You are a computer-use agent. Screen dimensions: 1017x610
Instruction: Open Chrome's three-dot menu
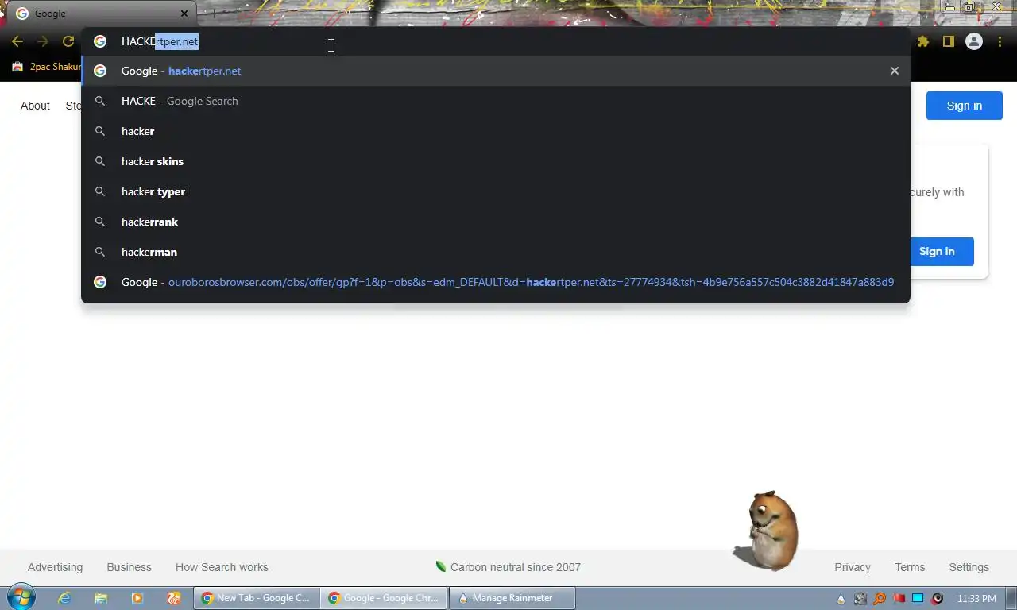[x=1000, y=41]
